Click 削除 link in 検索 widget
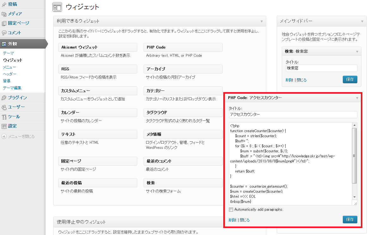 289,80
